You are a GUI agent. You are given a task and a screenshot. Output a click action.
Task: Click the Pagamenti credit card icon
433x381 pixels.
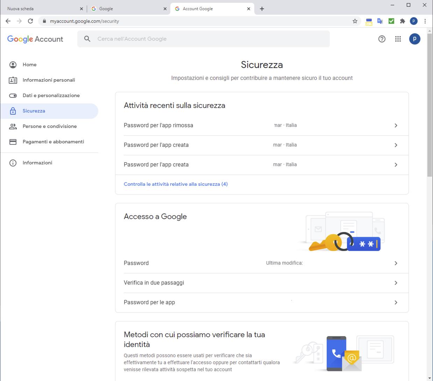[x=13, y=142]
